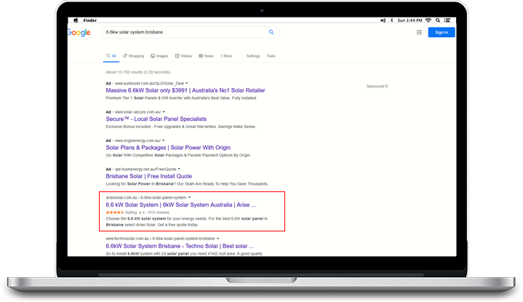Open the Finder menu

[89, 20]
